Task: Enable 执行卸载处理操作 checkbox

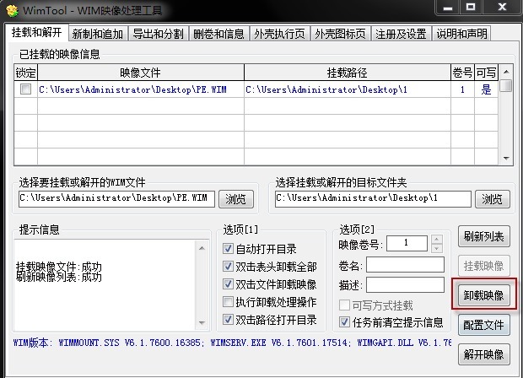Action: pos(228,301)
